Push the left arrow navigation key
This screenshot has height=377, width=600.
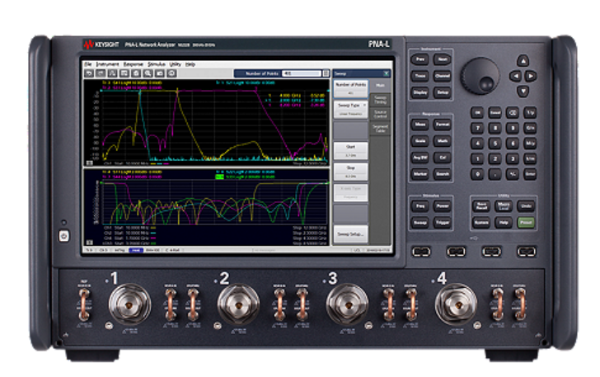(515, 76)
